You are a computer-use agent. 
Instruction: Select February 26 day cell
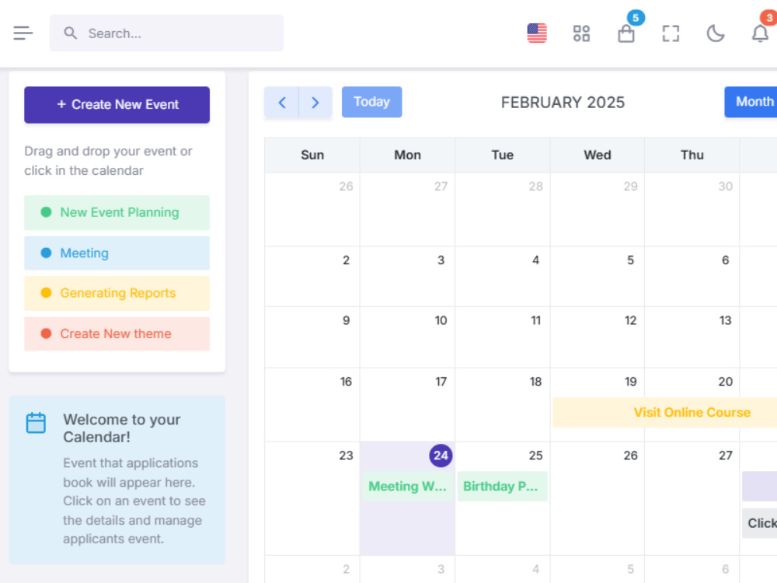pyautogui.click(x=597, y=498)
